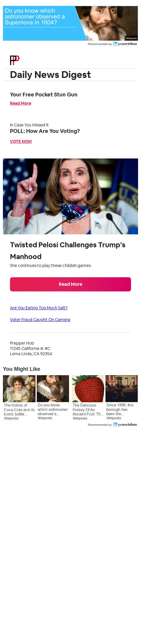Image resolution: width=141 pixels, height=621 pixels.
Task: Open the astronomer portrait thumbnail
Action: tap(53, 389)
